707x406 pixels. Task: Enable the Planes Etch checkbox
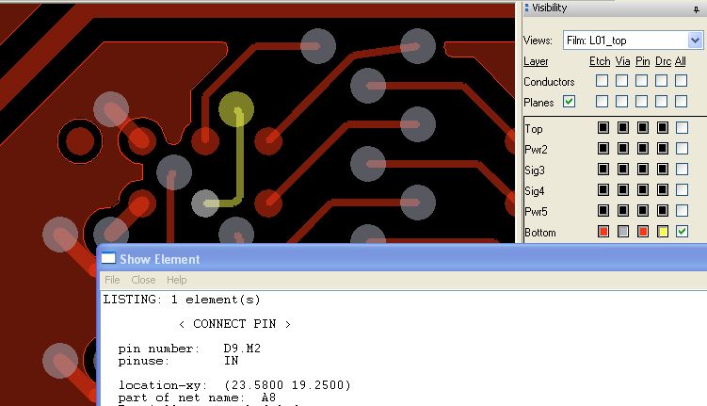pos(602,102)
